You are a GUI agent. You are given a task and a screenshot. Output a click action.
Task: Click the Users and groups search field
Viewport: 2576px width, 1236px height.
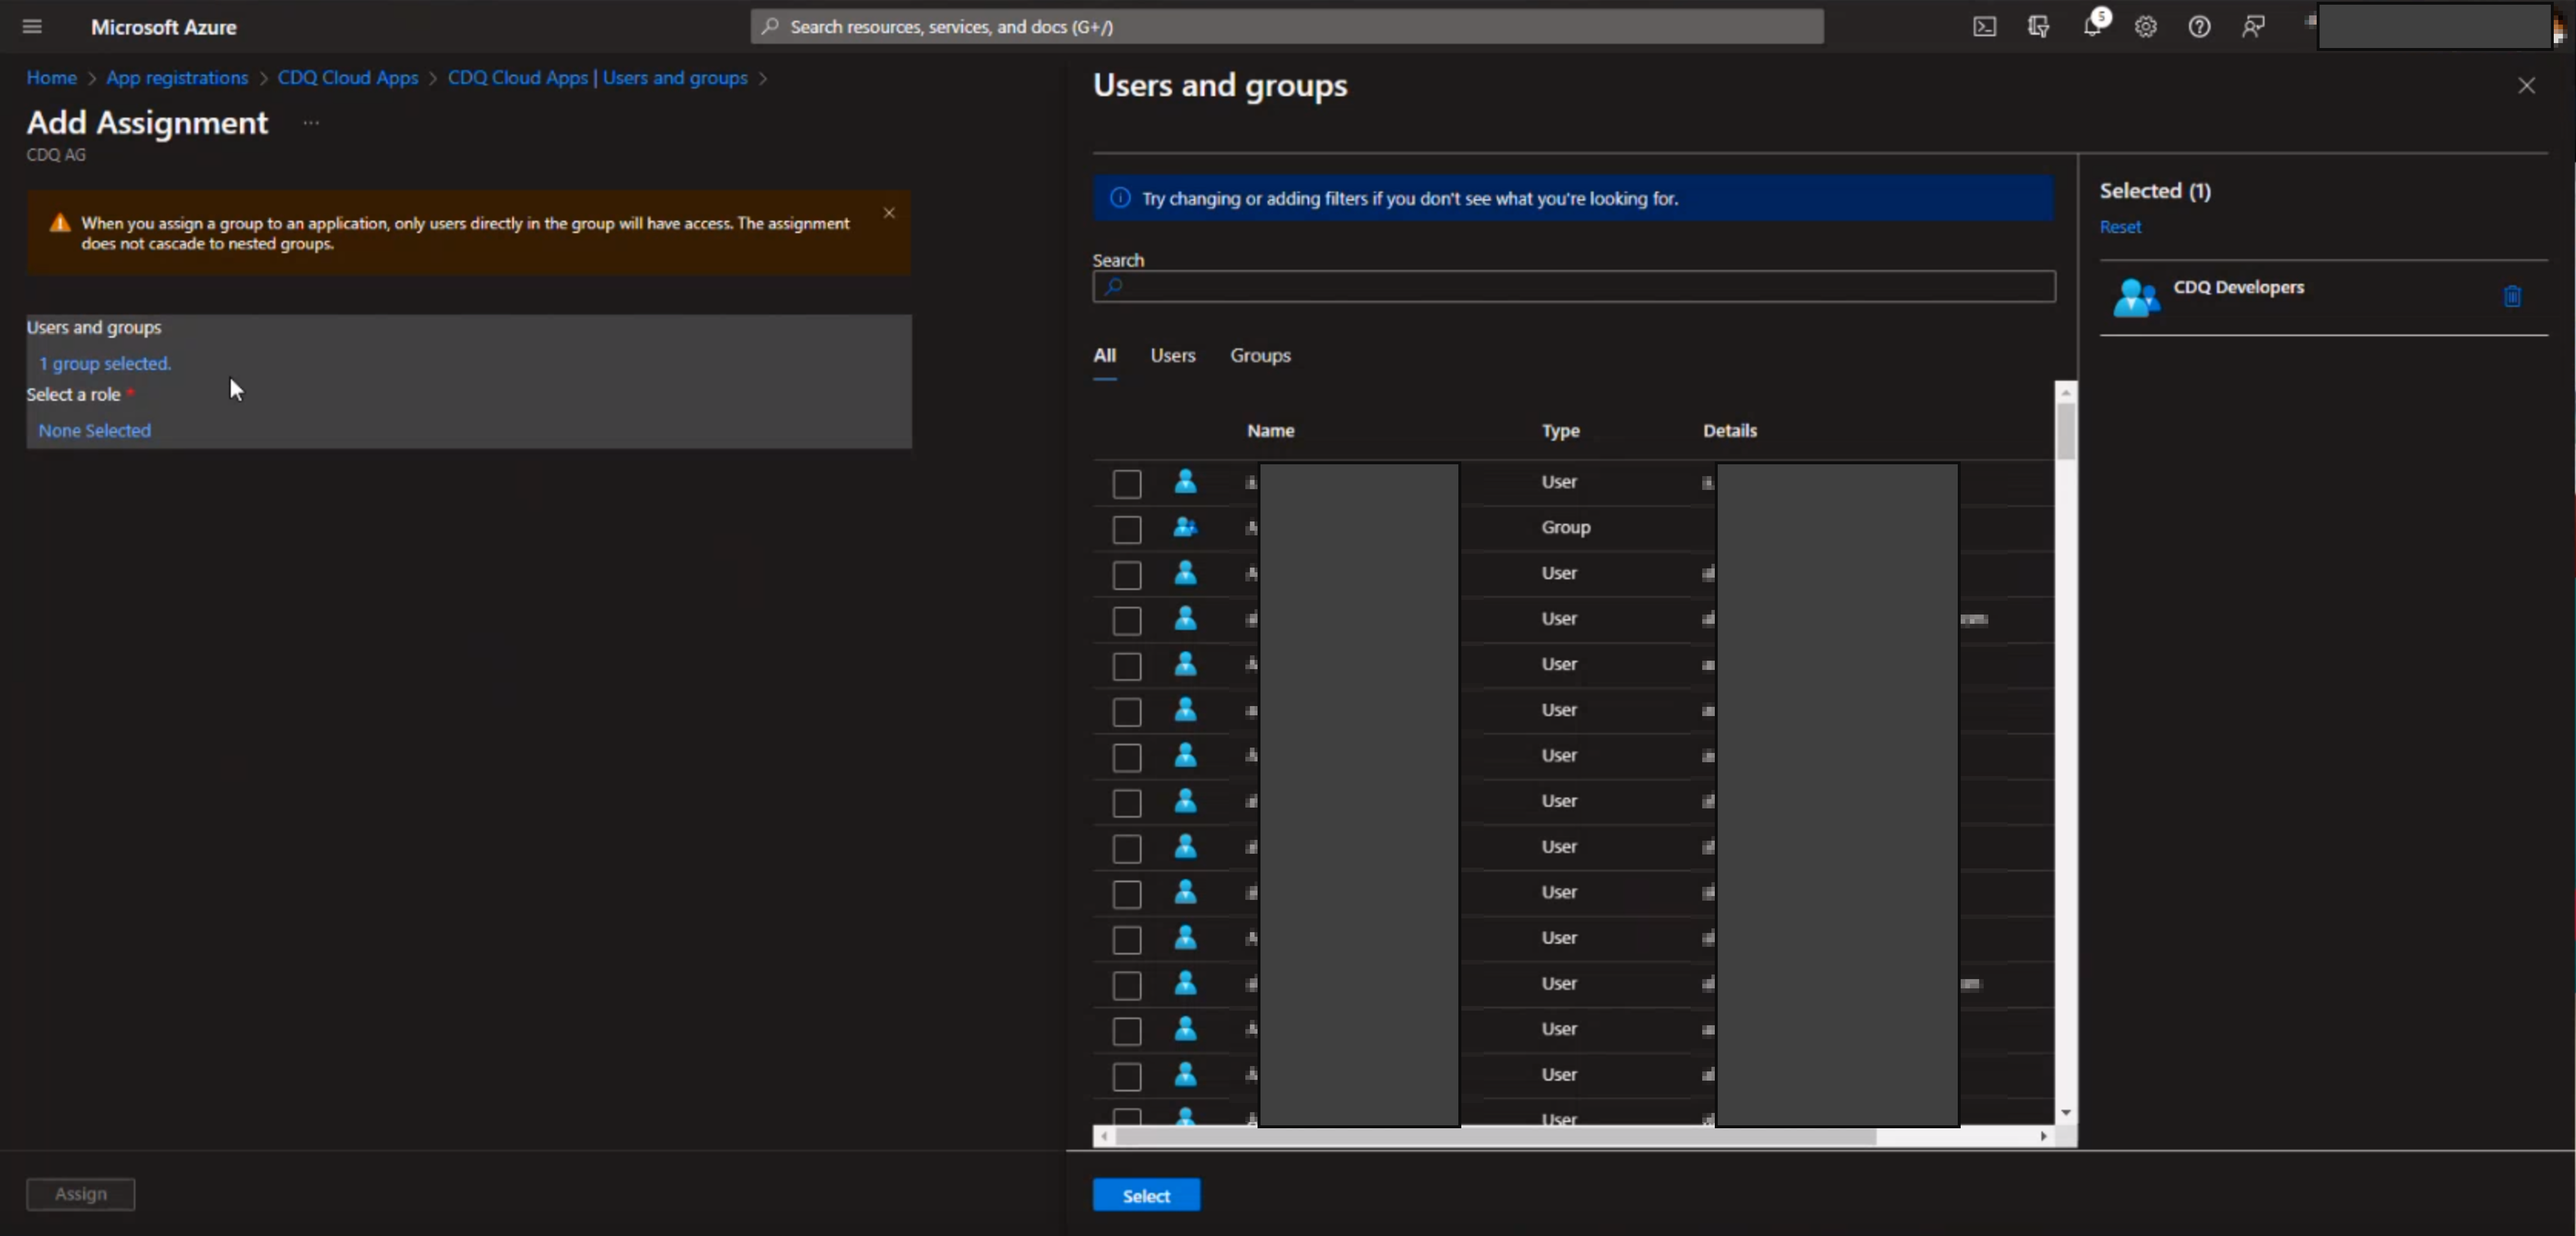pyautogui.click(x=1574, y=287)
